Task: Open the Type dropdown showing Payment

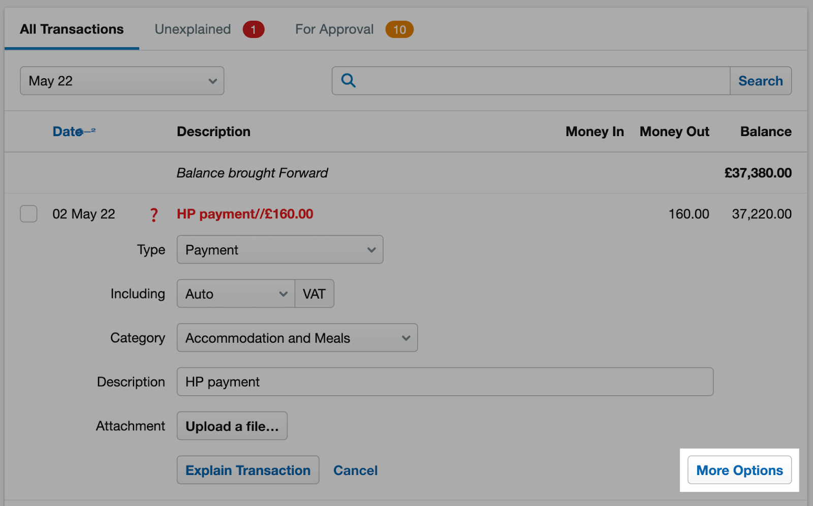Action: (x=279, y=249)
